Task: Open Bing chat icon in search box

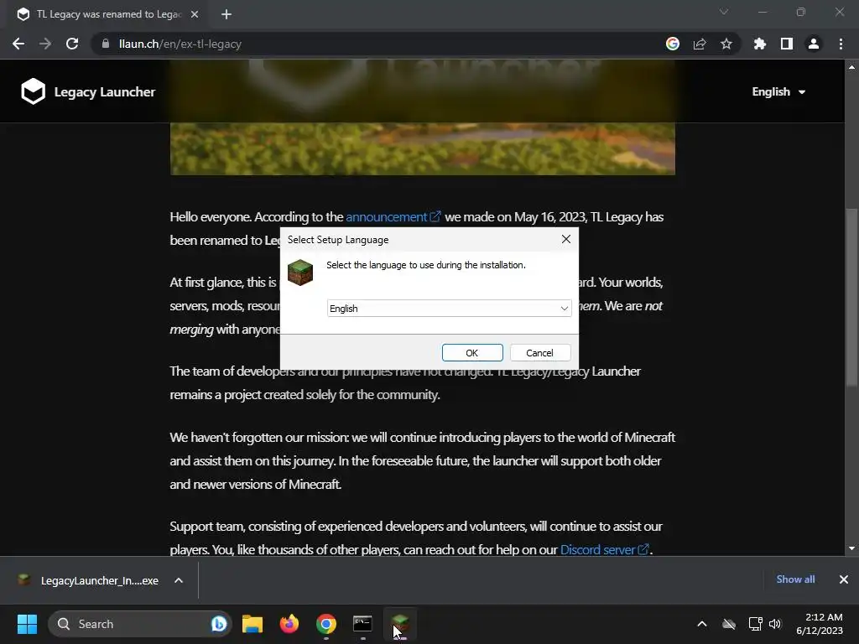Action: 219,624
